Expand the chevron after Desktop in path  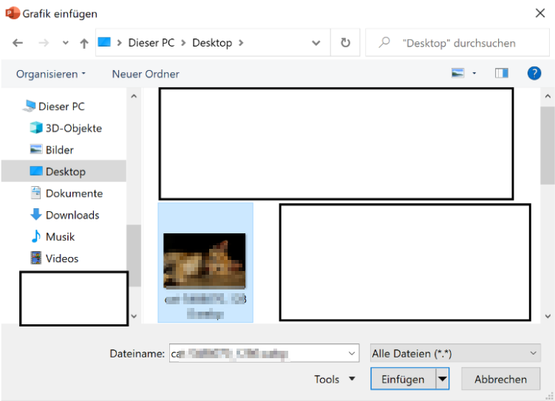click(241, 43)
